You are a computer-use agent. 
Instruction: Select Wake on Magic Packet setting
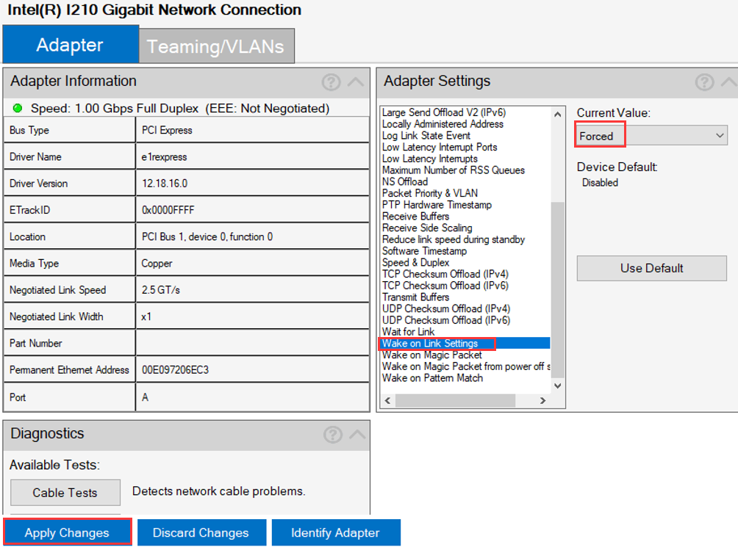(x=432, y=355)
